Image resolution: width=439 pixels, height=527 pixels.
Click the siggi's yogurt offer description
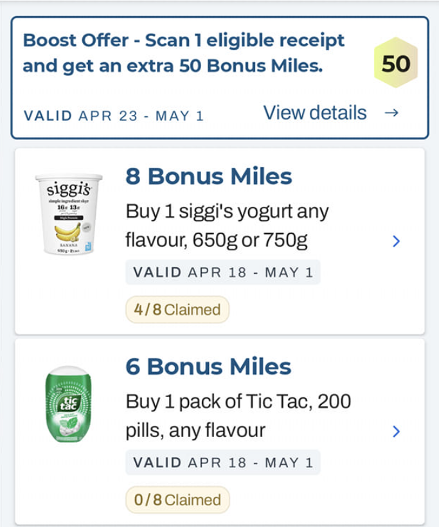coord(227,226)
